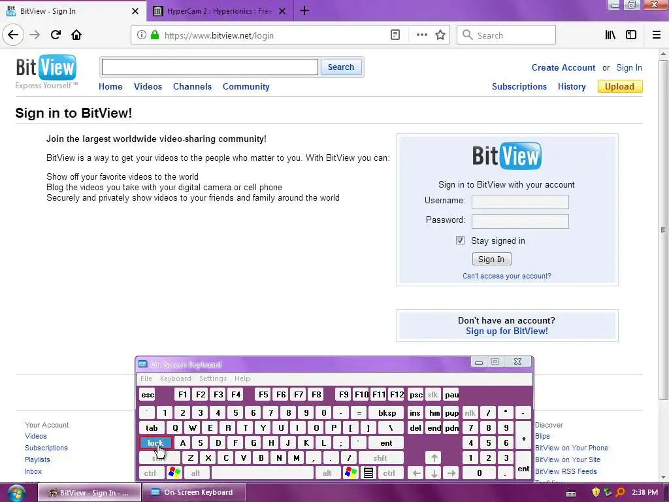The image size is (669, 502).
Task: Click the left arrow key on On-Screen Keyboard
Action: [416, 473]
